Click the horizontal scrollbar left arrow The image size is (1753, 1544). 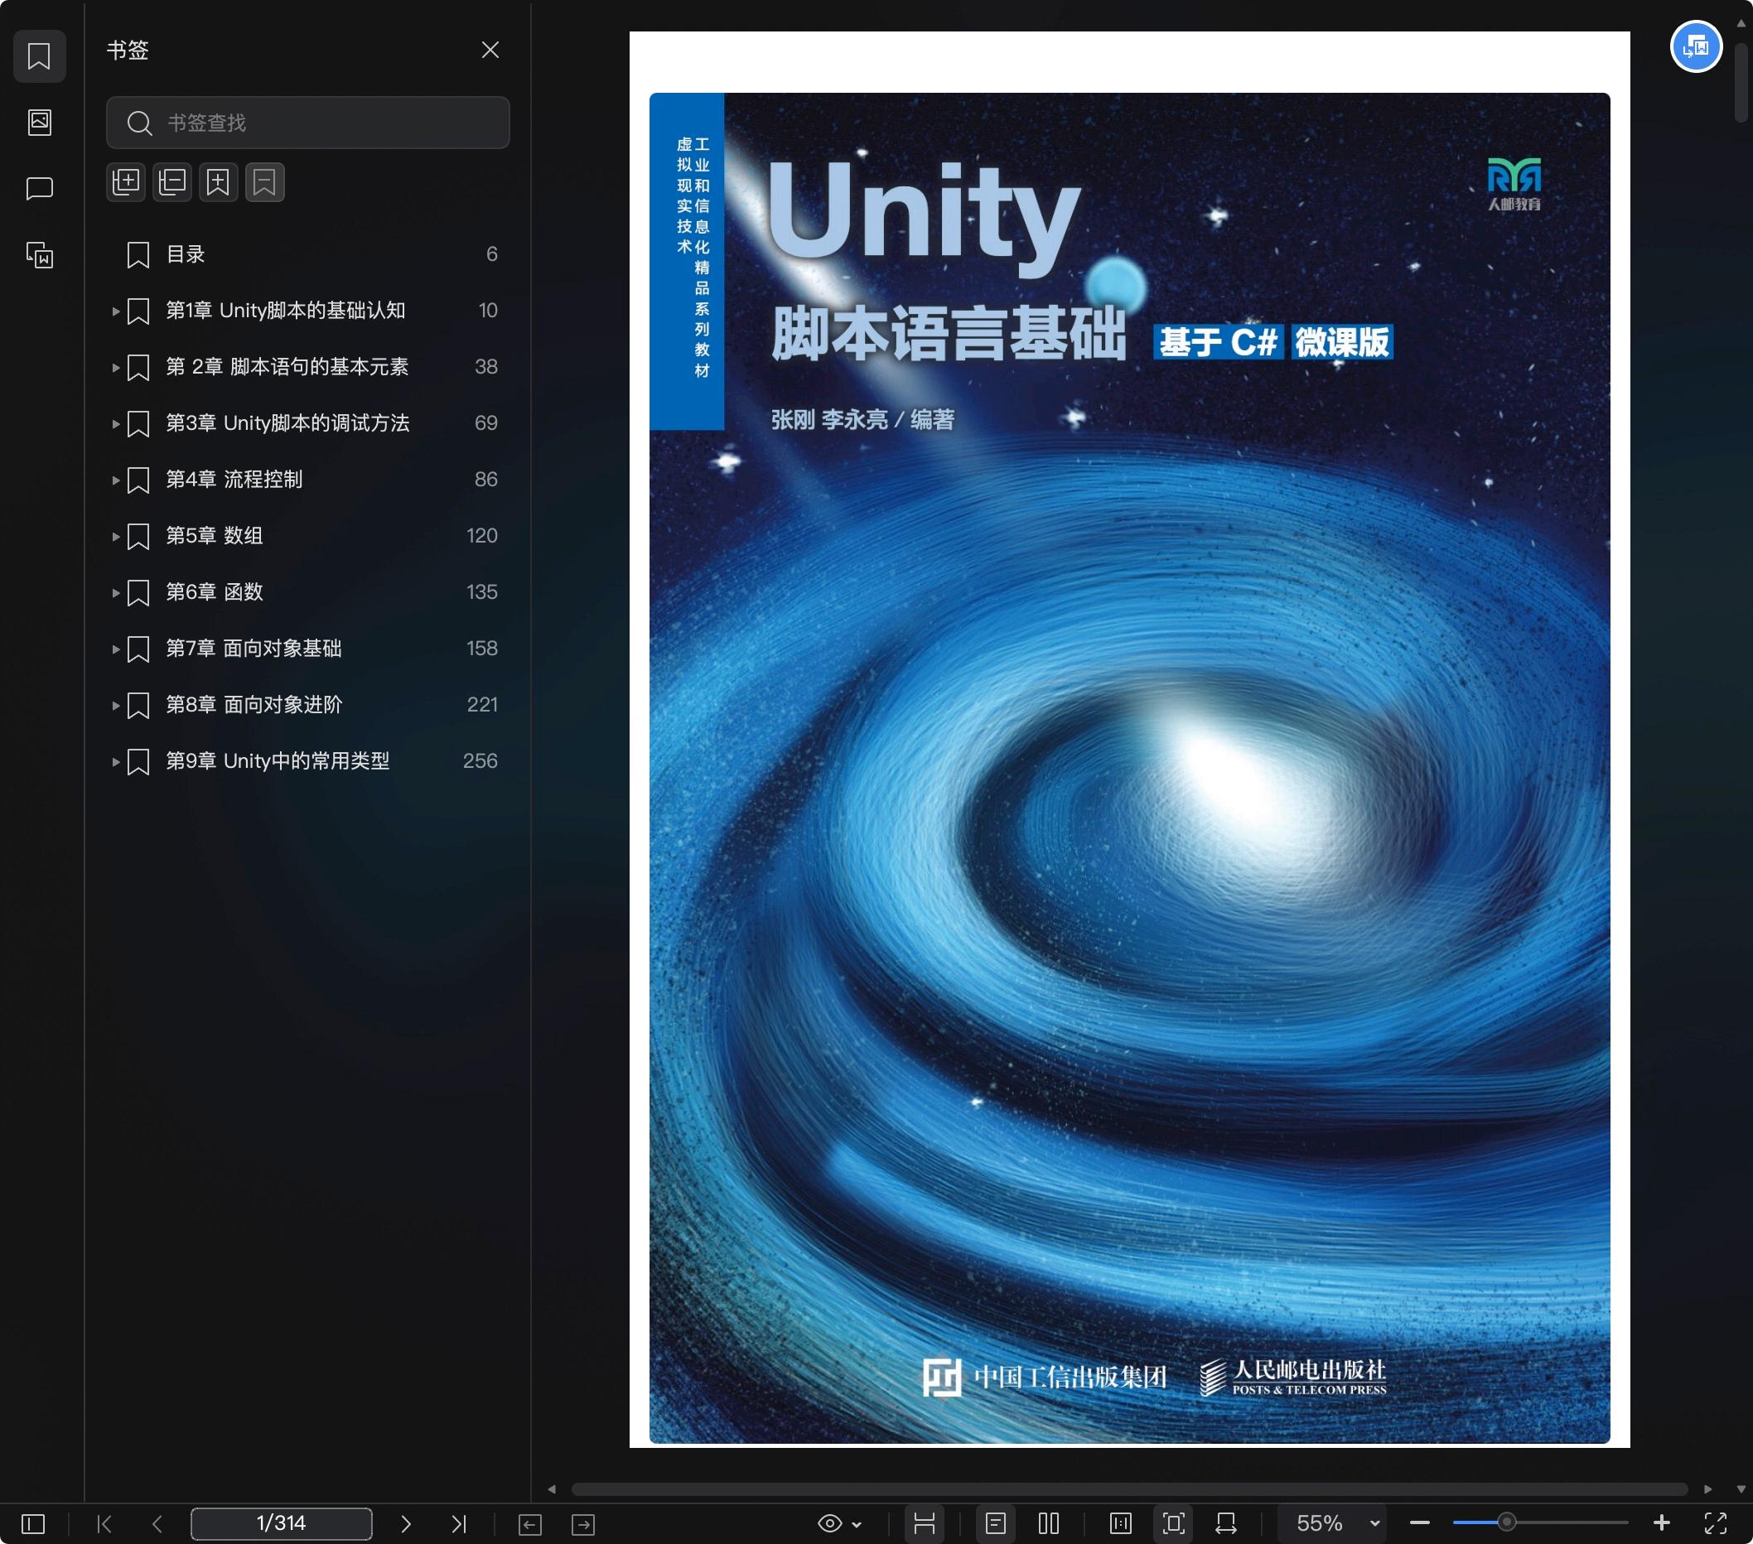pyautogui.click(x=552, y=1489)
